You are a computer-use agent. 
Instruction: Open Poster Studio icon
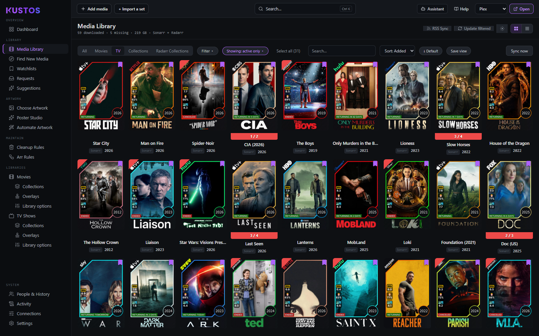pyautogui.click(x=11, y=118)
